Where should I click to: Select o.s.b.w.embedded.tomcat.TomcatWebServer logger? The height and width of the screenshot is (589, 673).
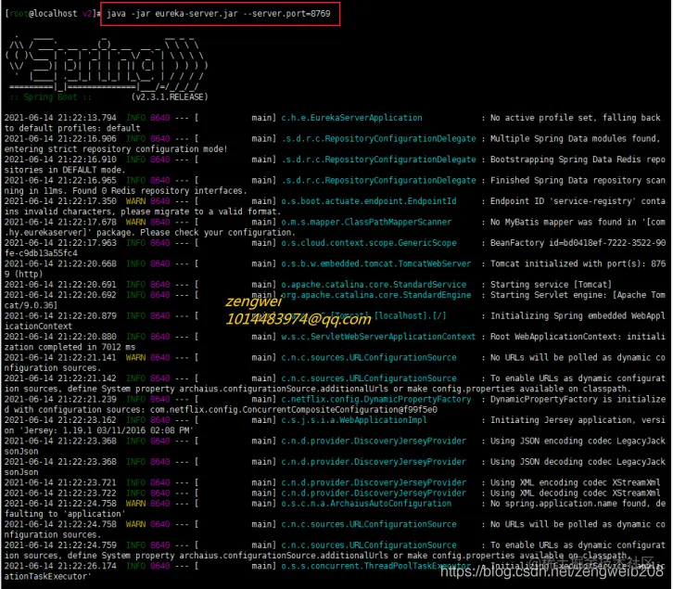click(376, 263)
